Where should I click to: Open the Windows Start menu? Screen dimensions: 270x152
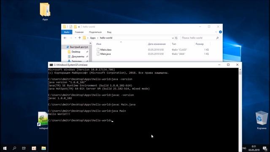pyautogui.click(x=5, y=148)
